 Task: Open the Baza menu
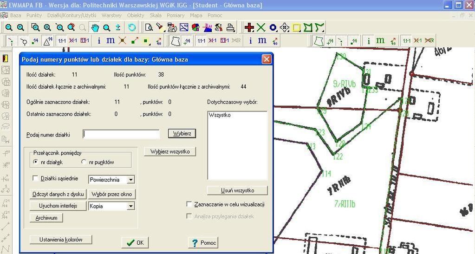tap(16, 15)
